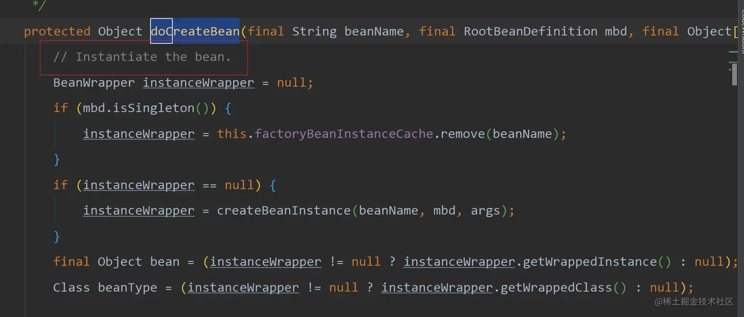Viewport: 744px width, 317px height.
Task: Place cursor on the 'Instantiate the bean' comment
Action: [142, 57]
